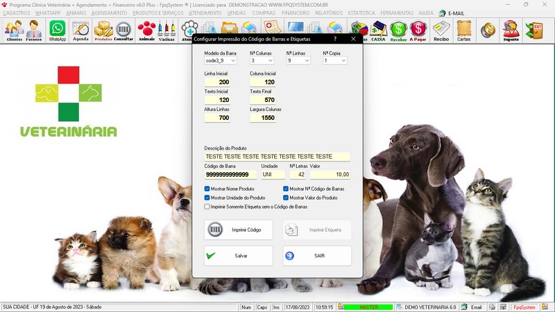Toggle Mostrar Unidade do Produto checkbox

[x=207, y=198]
